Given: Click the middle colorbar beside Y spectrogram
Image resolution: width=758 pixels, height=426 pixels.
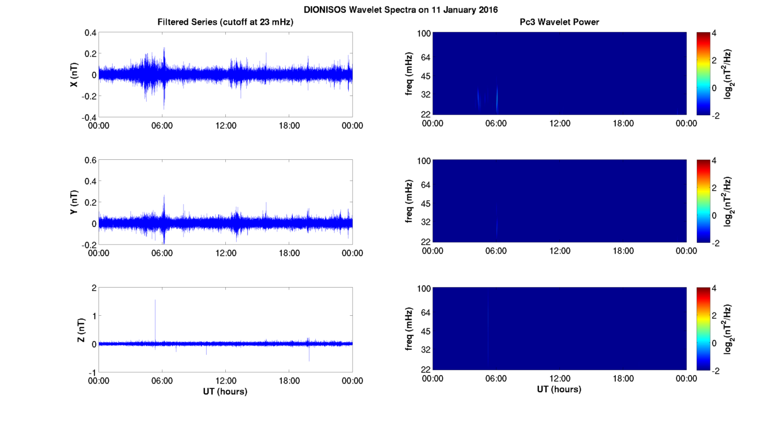Looking at the screenshot, I should pos(703,201).
